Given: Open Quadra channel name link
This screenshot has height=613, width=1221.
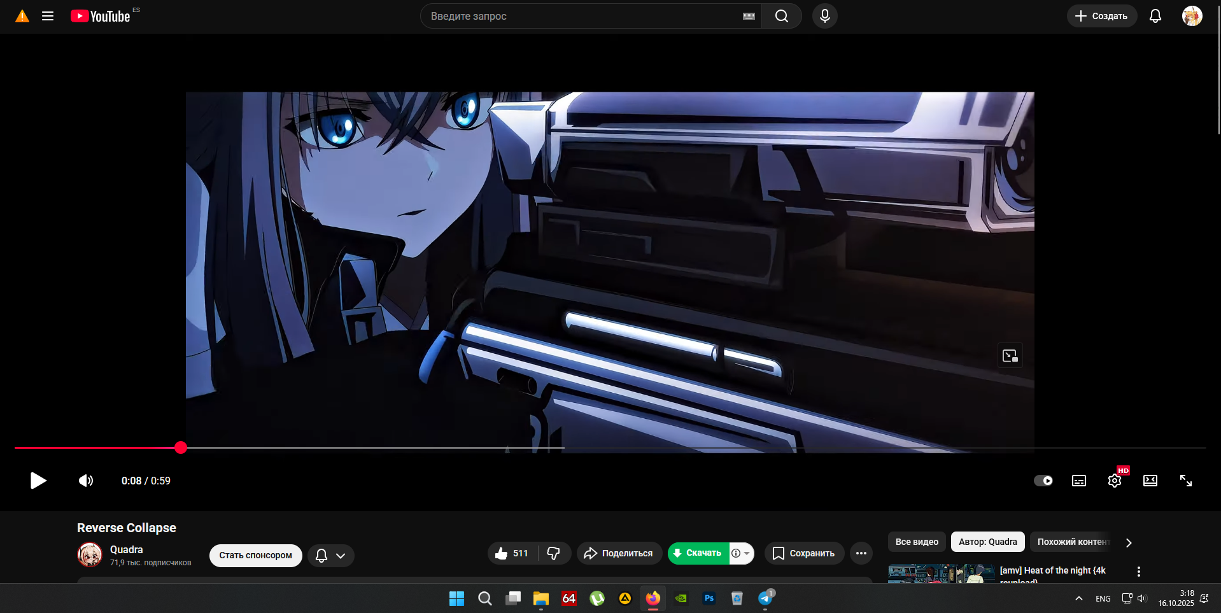Looking at the screenshot, I should [127, 549].
